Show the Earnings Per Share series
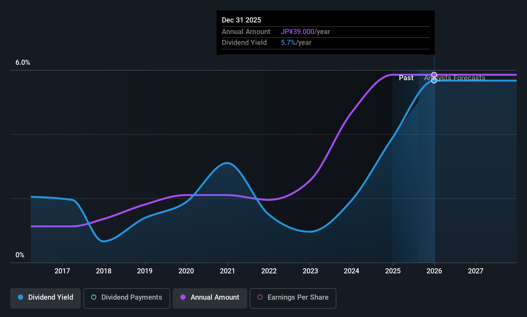The height and width of the screenshot is (317, 527). (293, 298)
